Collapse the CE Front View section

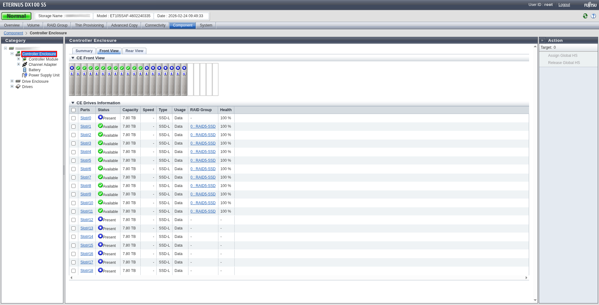pyautogui.click(x=73, y=58)
